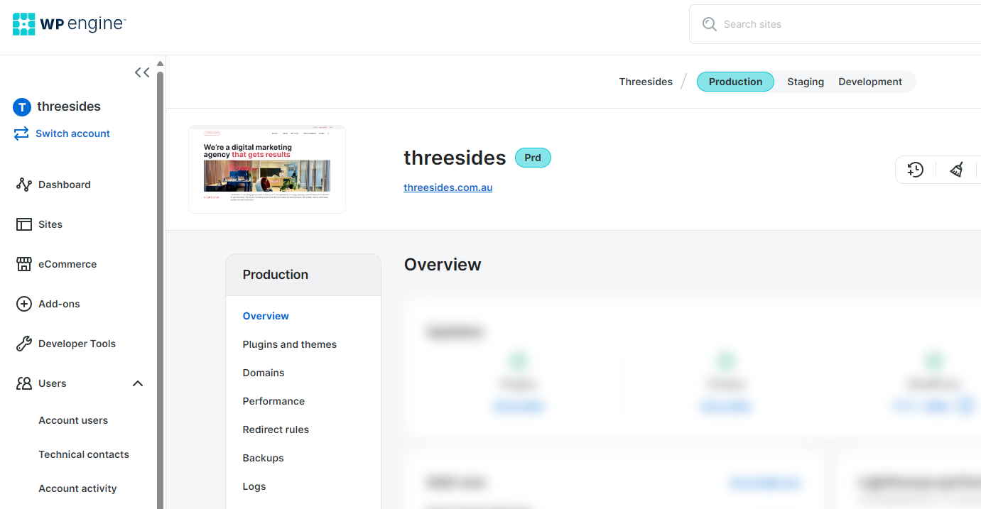Switch to the Staging environment tab
981x509 pixels.
[806, 82]
